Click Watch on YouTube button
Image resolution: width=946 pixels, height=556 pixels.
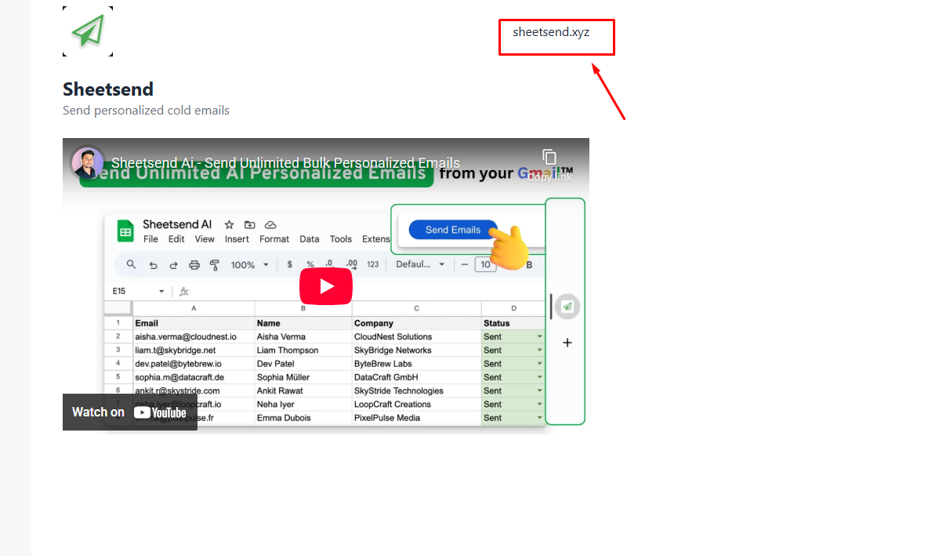(130, 412)
